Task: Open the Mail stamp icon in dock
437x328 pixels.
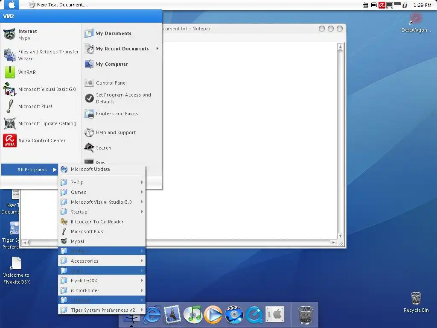Action: click(172, 314)
